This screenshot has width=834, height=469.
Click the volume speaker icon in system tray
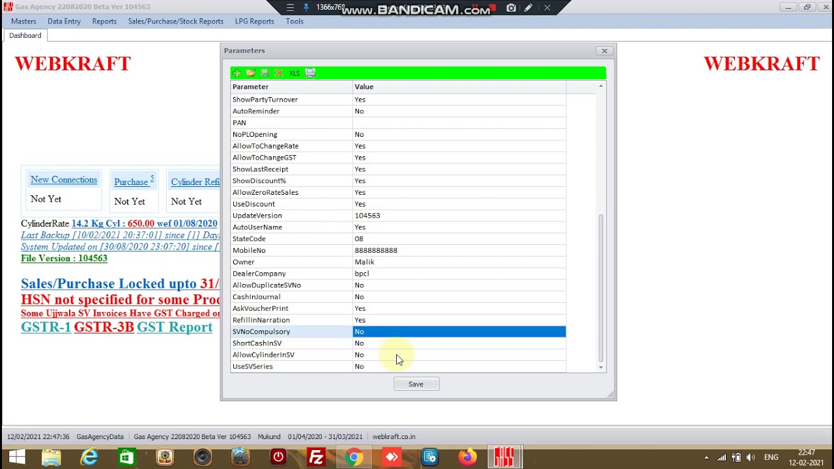click(751, 457)
